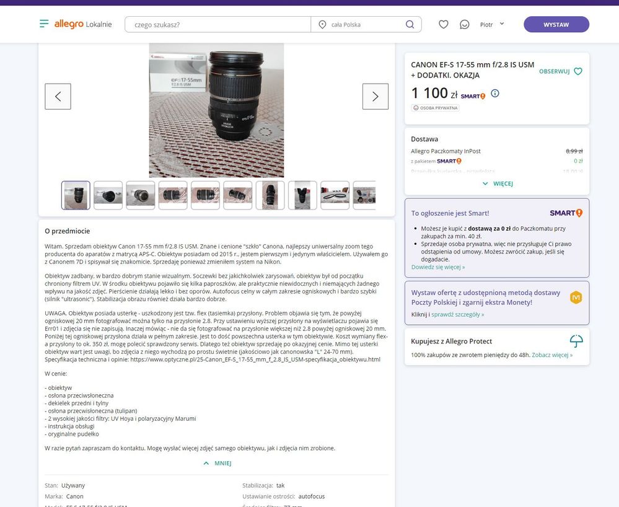Select the filter rings thumbnail
The image size is (619, 507).
[335, 195]
